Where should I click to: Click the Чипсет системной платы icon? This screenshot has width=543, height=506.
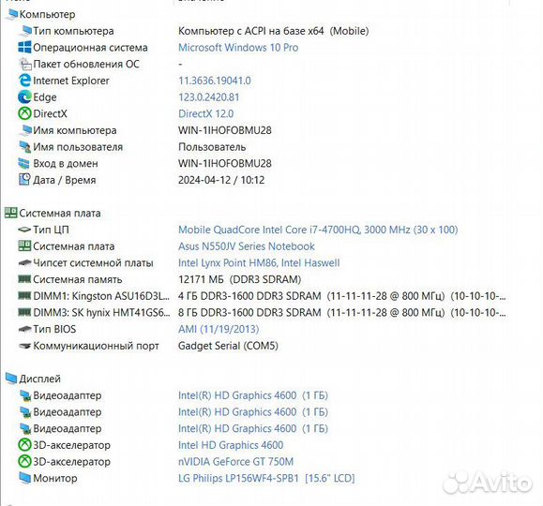[x=24, y=262]
